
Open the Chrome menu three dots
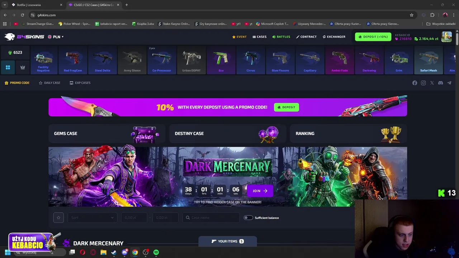coord(454,15)
